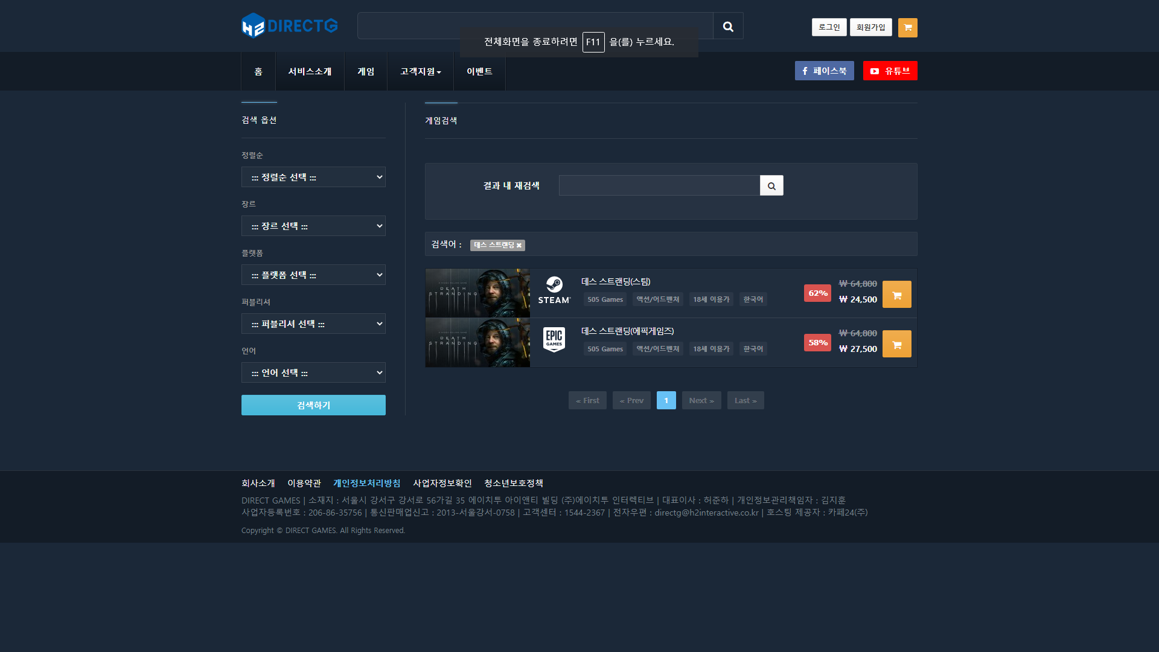Remove the 데스 스트랜딩 search tag

click(x=519, y=246)
